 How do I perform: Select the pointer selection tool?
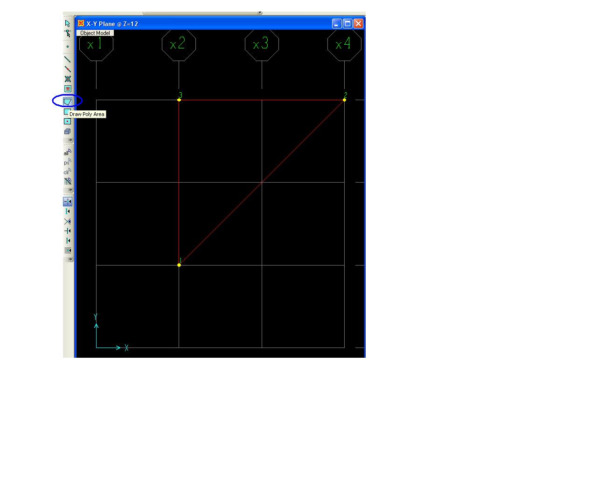point(68,23)
